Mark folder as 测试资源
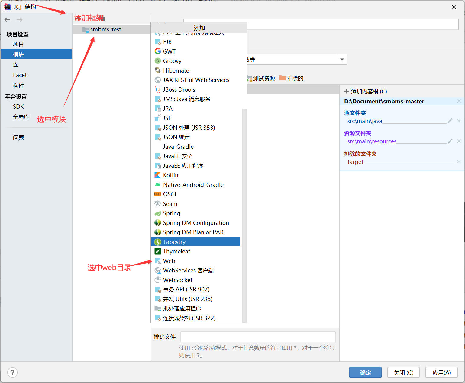The height and width of the screenshot is (383, 465). (x=261, y=79)
